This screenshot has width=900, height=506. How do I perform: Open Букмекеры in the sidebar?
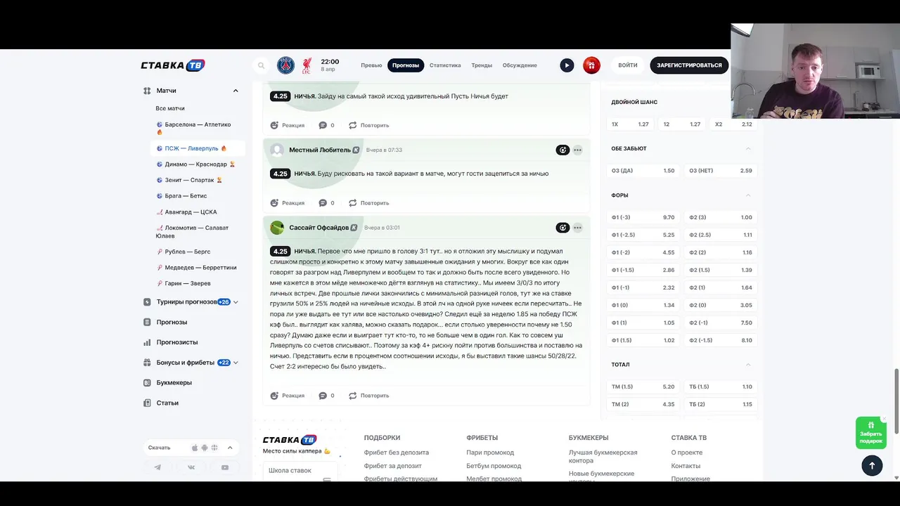174,383
